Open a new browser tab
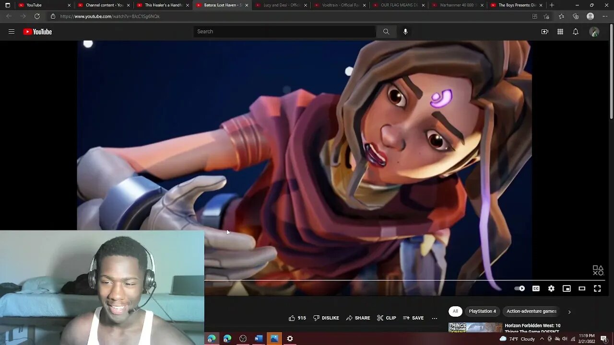Image resolution: width=614 pixels, height=345 pixels. [x=552, y=5]
